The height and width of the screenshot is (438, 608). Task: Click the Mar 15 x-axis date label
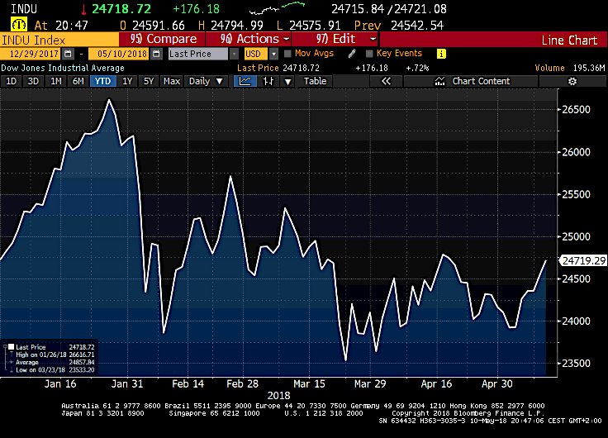tap(309, 384)
